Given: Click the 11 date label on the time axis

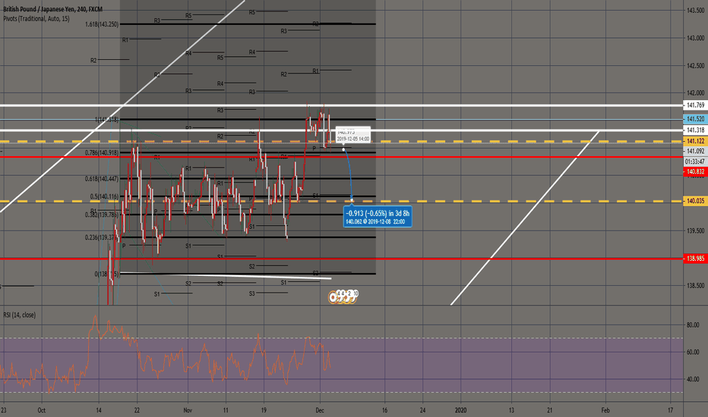Looking at the screenshot, I should coord(226,410).
